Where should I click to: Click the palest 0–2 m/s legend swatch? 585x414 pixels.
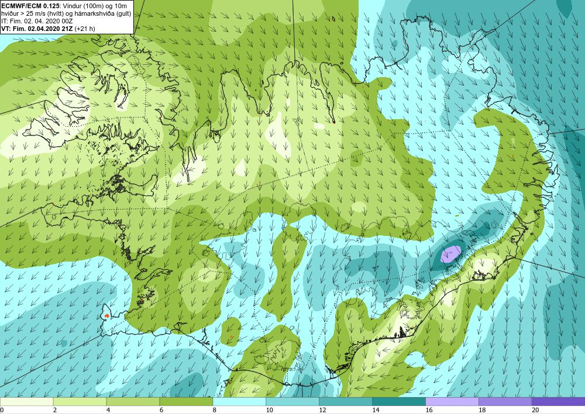coord(27,402)
